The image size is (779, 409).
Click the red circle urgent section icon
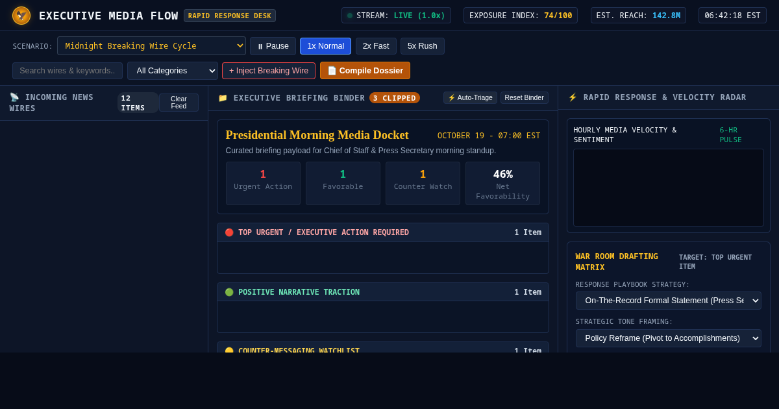coord(229,232)
